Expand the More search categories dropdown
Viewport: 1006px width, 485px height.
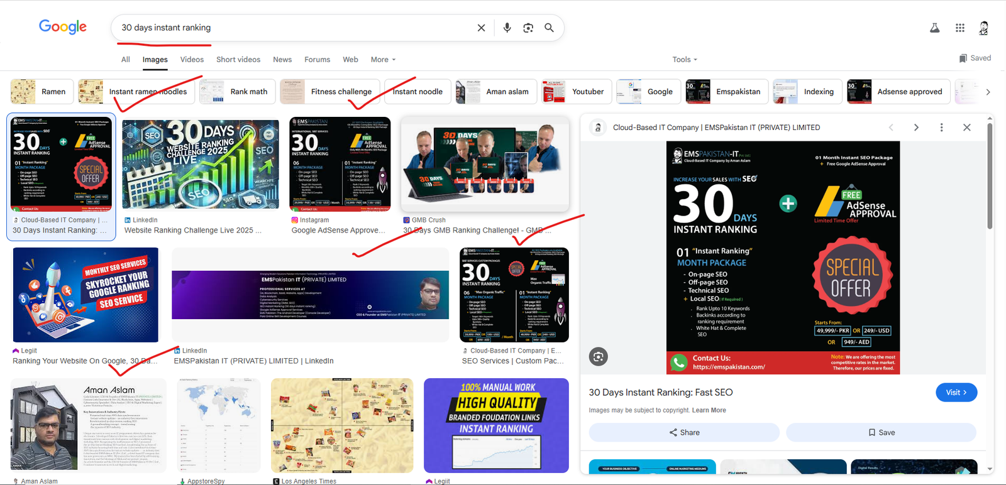click(x=383, y=60)
